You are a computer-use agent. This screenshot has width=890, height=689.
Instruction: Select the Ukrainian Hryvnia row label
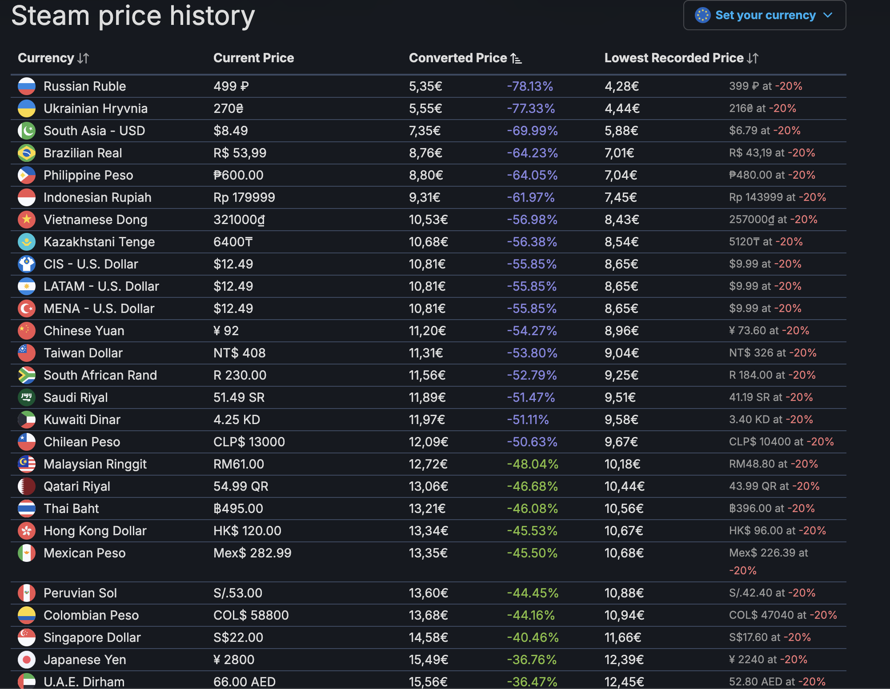pos(95,108)
